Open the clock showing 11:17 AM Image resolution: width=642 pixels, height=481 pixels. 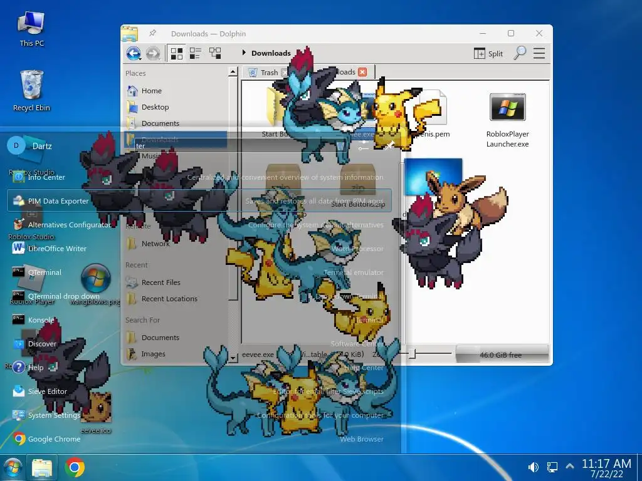(x=606, y=468)
